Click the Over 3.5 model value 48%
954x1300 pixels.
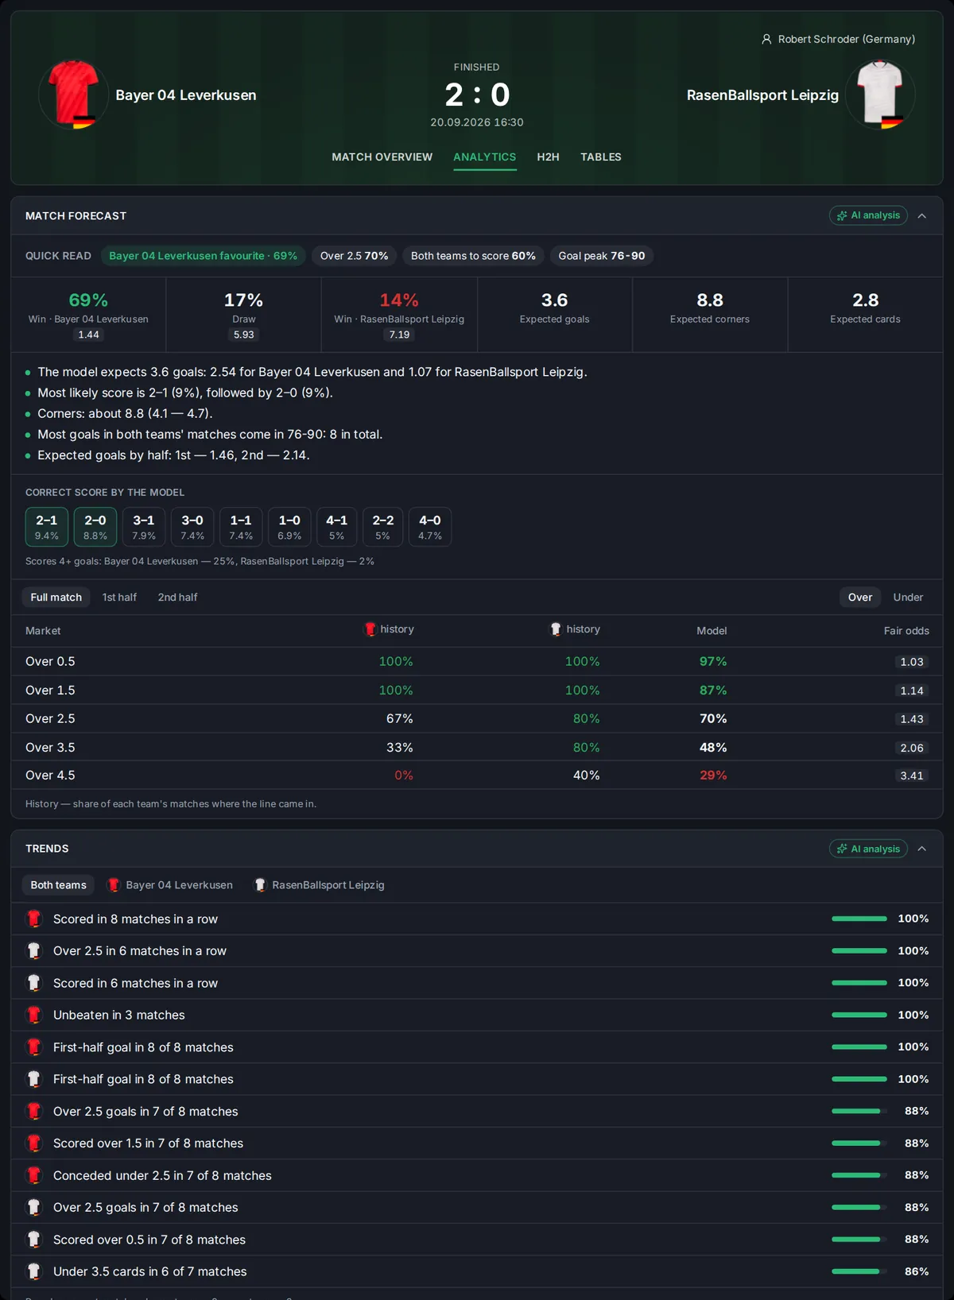[713, 748]
